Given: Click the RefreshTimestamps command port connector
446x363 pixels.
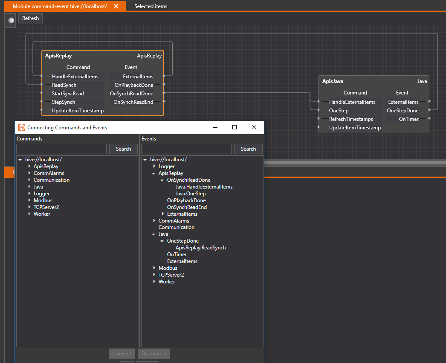Looking at the screenshot, I should 319,119.
